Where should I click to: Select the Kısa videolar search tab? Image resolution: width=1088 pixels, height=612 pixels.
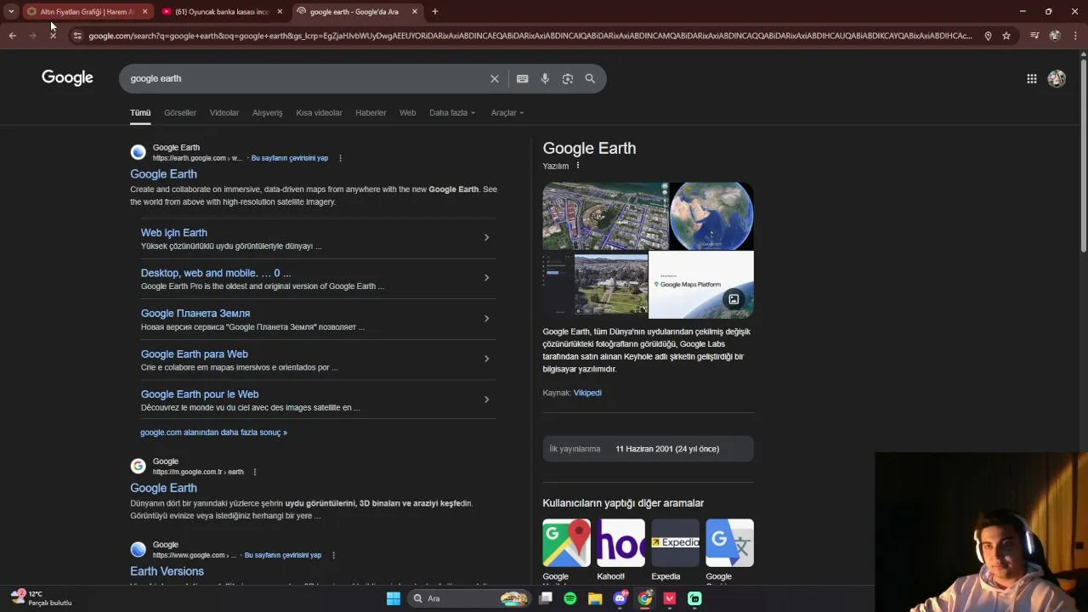coord(319,112)
